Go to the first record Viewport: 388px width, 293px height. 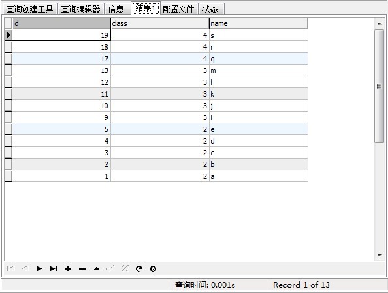[x=11, y=268]
